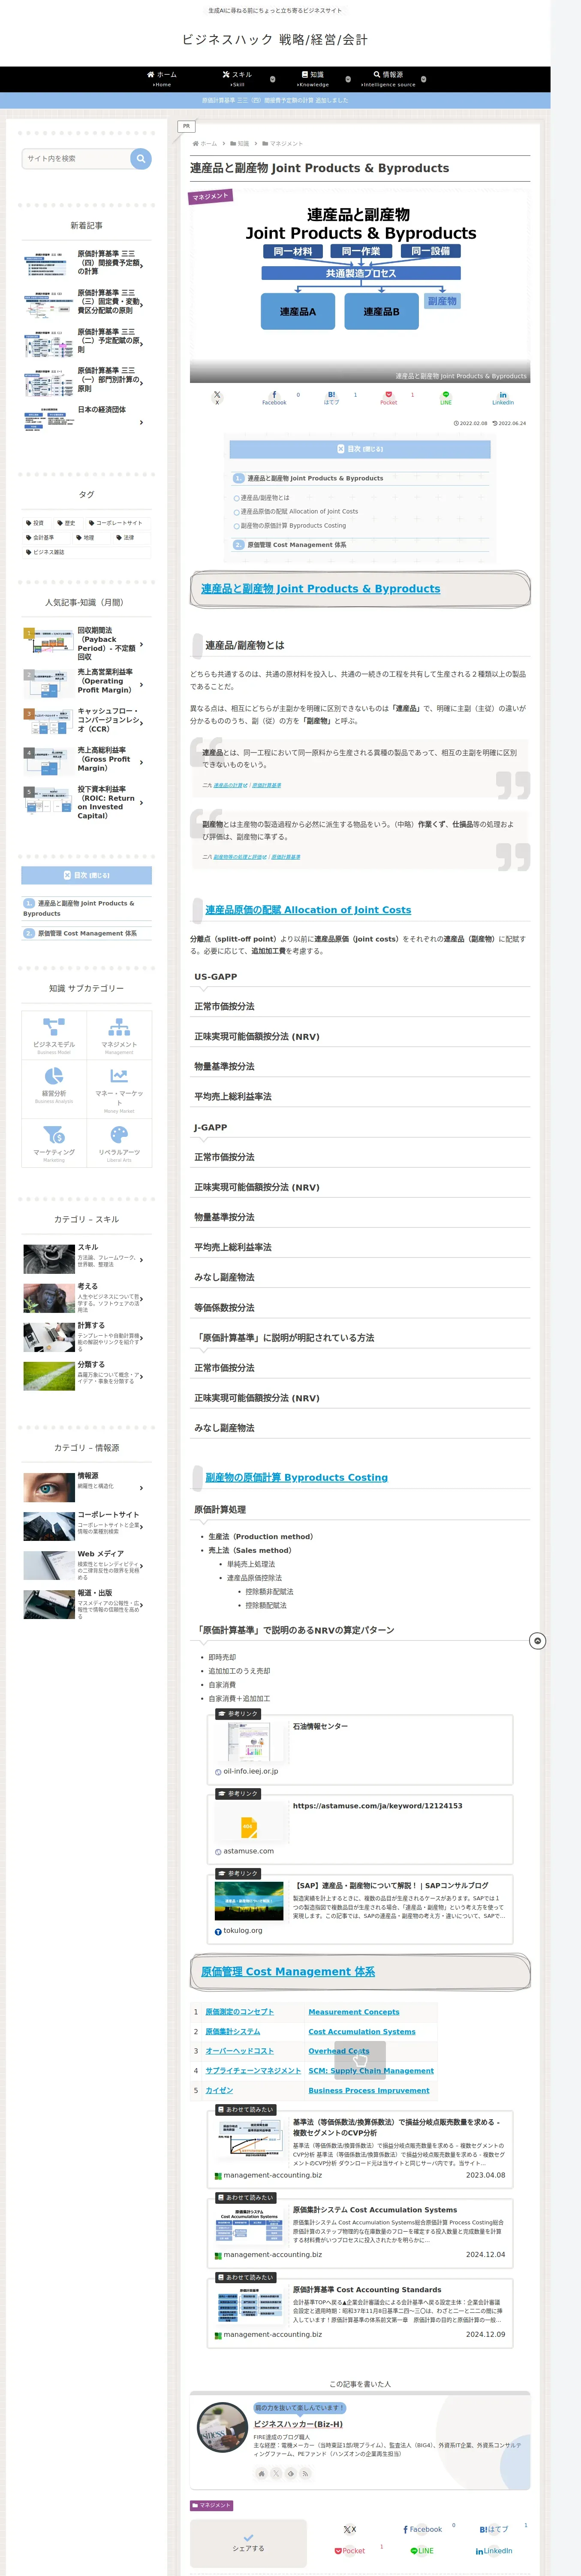Expand the スキル nav submenu arrow
The width and height of the screenshot is (581, 2576).
[273, 79]
